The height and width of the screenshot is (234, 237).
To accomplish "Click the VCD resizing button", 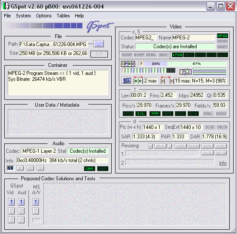I will click(181, 146).
